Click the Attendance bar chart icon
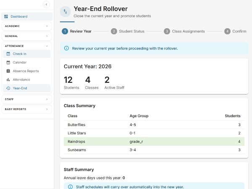This screenshot has width=252, height=189. [x=8, y=79]
